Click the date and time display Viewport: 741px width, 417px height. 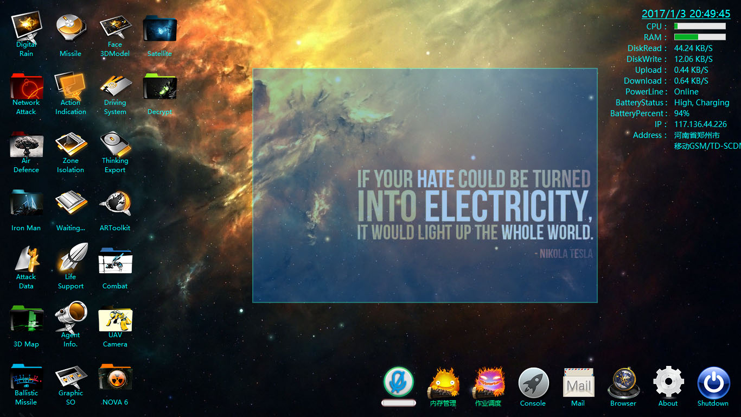point(686,14)
